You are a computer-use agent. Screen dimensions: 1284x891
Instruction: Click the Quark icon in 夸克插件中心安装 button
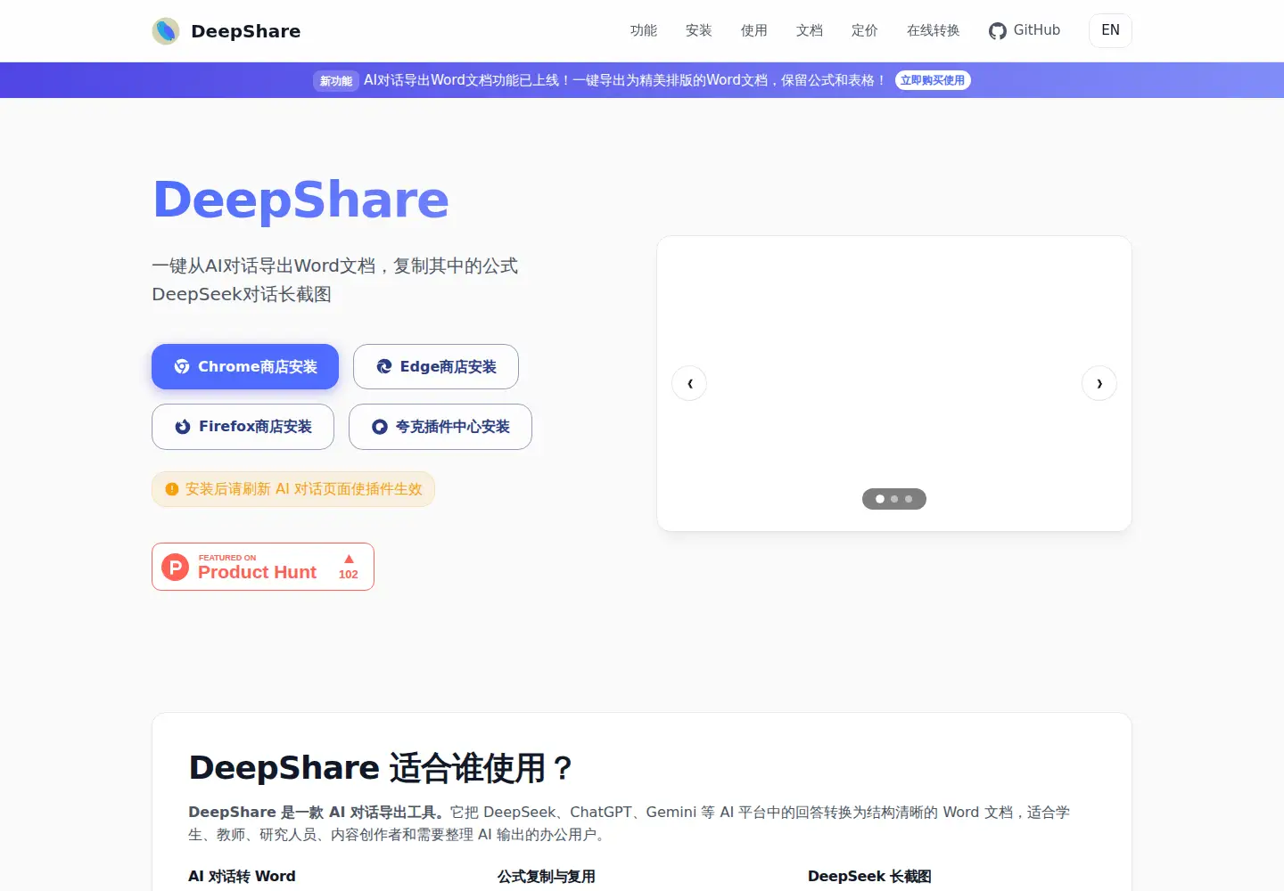click(380, 427)
